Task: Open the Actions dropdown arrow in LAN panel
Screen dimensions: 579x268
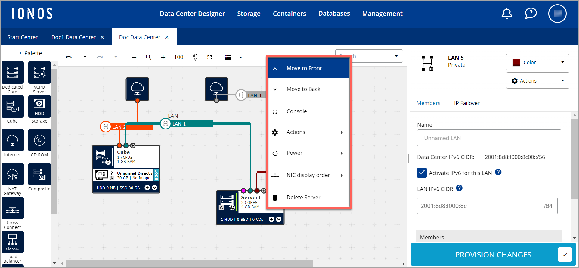Action: [x=562, y=81]
